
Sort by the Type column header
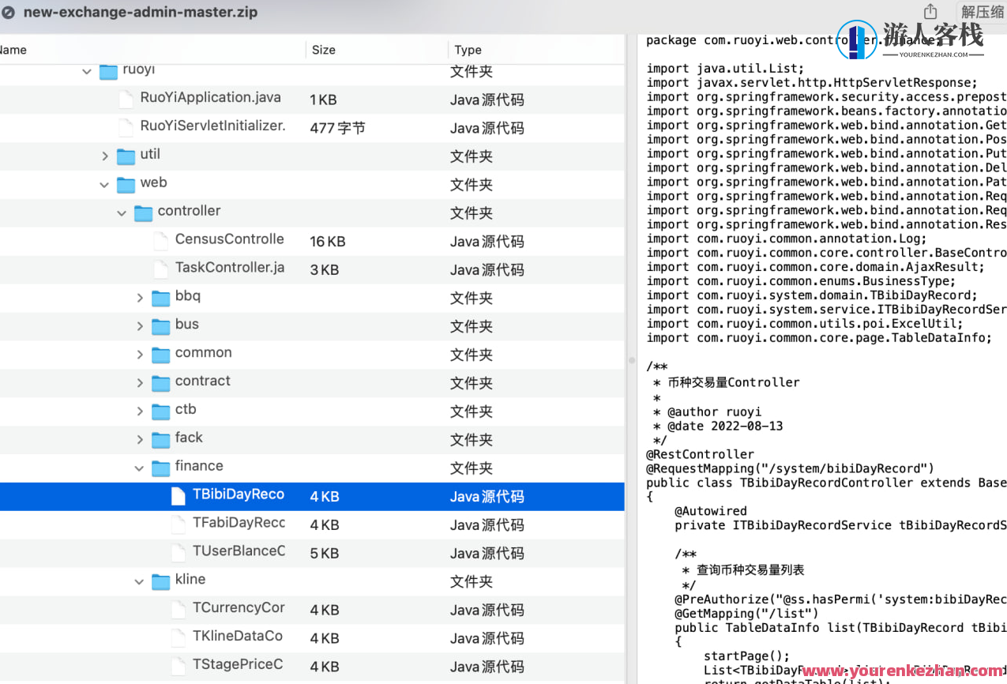click(x=468, y=50)
